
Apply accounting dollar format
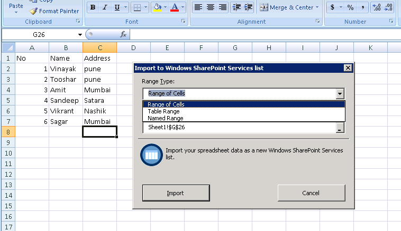point(332,7)
